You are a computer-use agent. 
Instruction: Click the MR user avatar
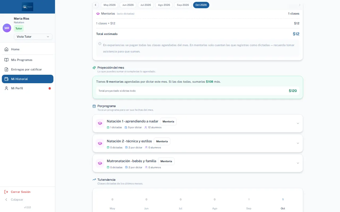7,28
